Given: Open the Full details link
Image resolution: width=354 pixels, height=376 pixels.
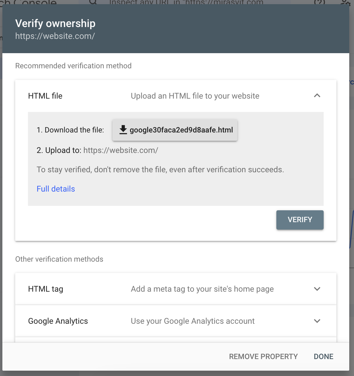Looking at the screenshot, I should (x=56, y=189).
